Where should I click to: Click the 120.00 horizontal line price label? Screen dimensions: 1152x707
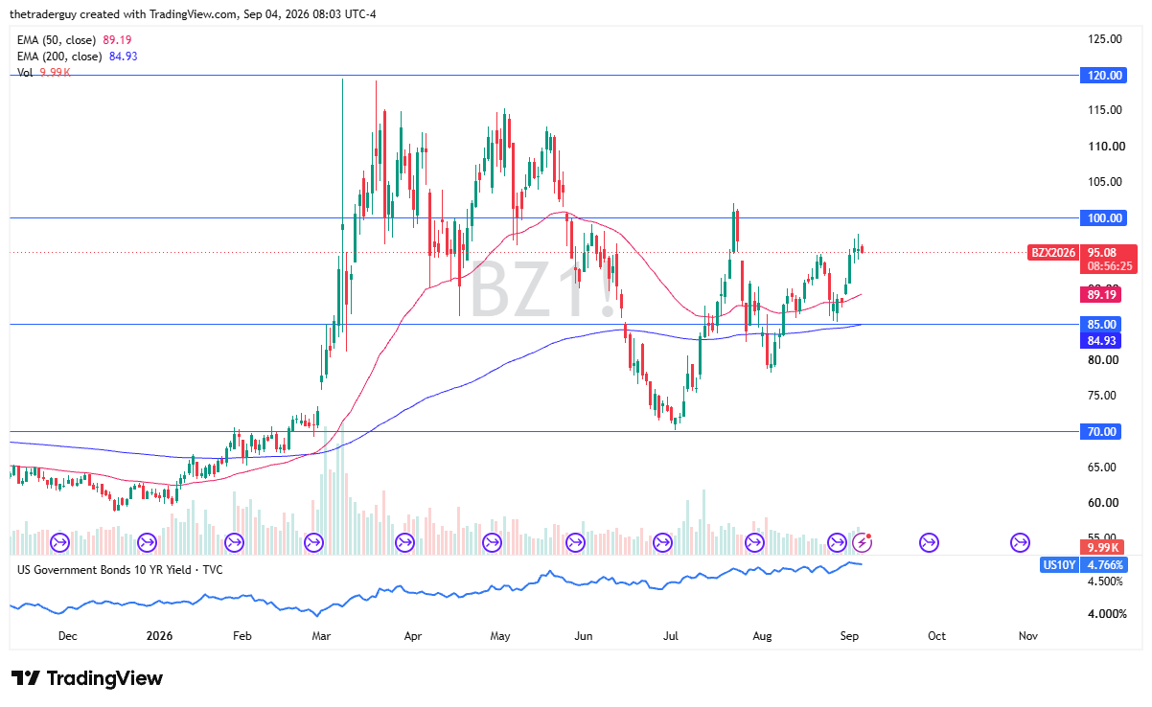1100,75
